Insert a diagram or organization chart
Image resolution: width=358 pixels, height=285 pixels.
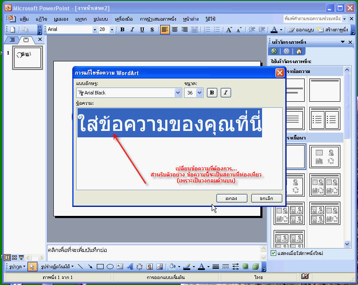pyautogui.click(x=139, y=267)
